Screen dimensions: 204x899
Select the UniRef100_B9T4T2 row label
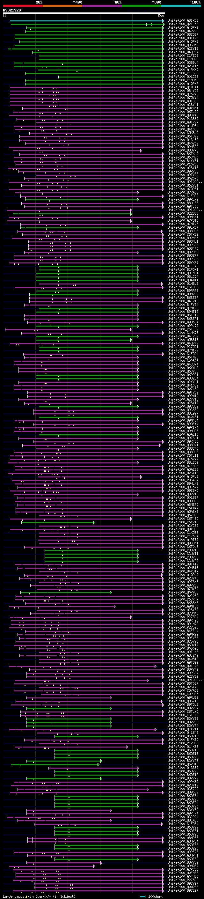183,564
